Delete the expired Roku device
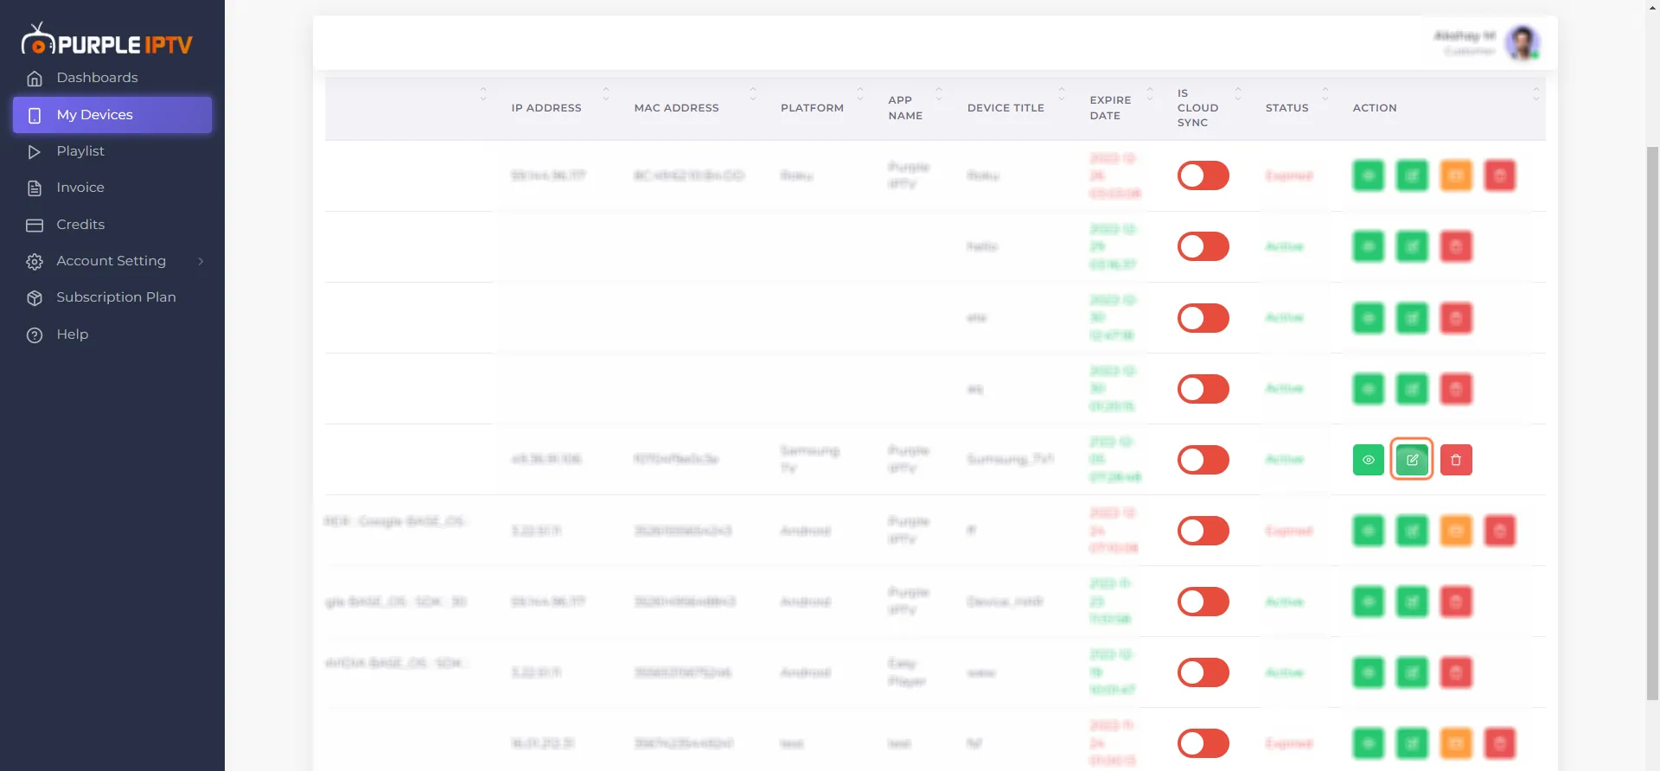 [1500, 175]
